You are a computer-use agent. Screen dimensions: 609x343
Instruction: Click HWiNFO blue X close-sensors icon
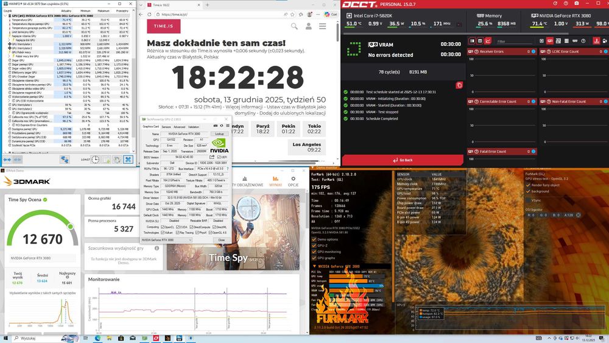point(128,159)
